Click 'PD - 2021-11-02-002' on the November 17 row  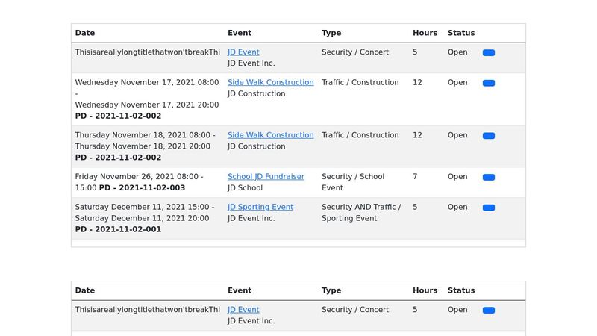coord(118,116)
